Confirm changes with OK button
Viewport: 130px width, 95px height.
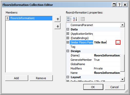tap(93, 87)
